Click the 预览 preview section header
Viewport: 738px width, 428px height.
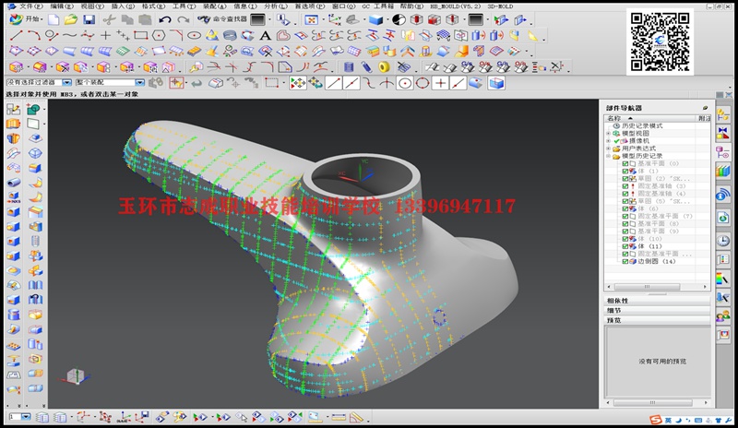point(657,320)
